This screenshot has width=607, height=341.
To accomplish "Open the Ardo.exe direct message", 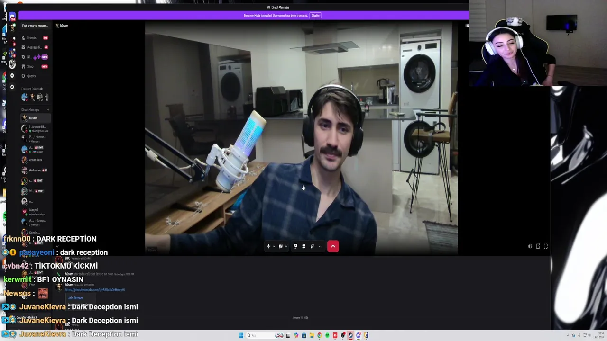I will pyautogui.click(x=35, y=170).
